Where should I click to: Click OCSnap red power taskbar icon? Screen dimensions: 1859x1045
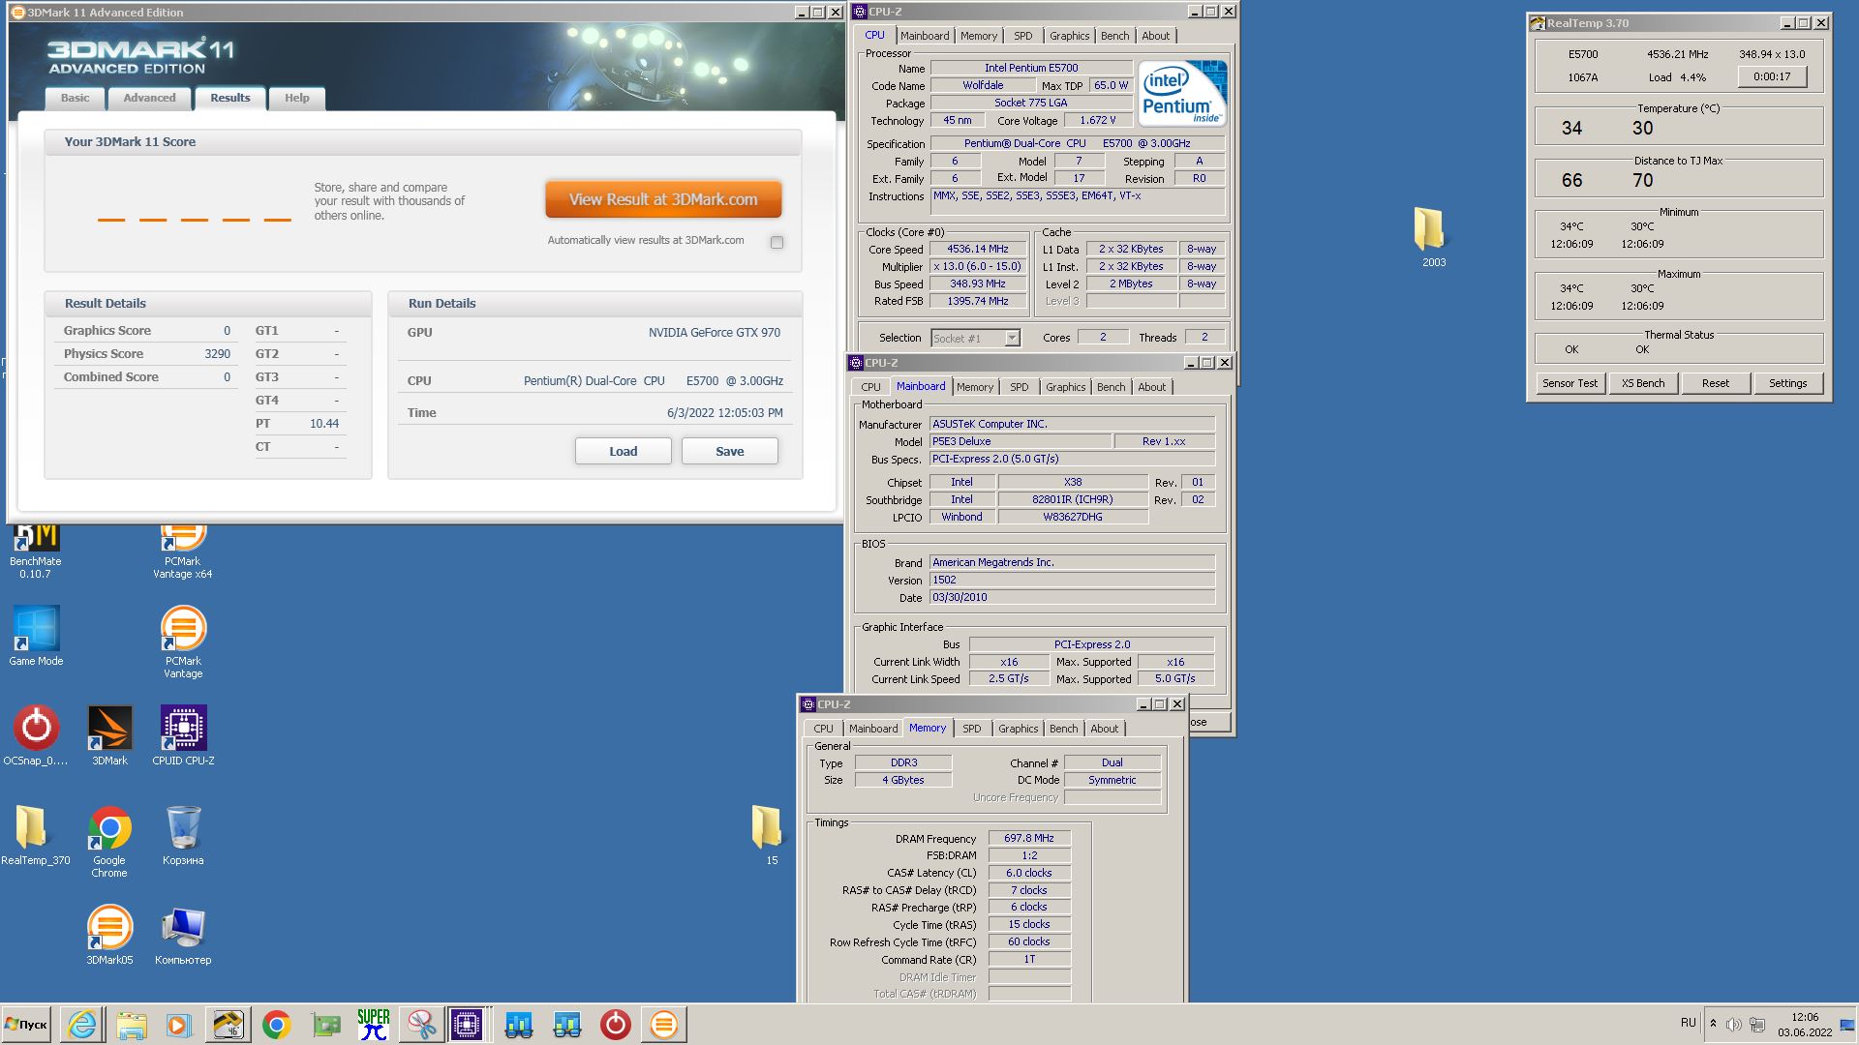coord(615,1025)
